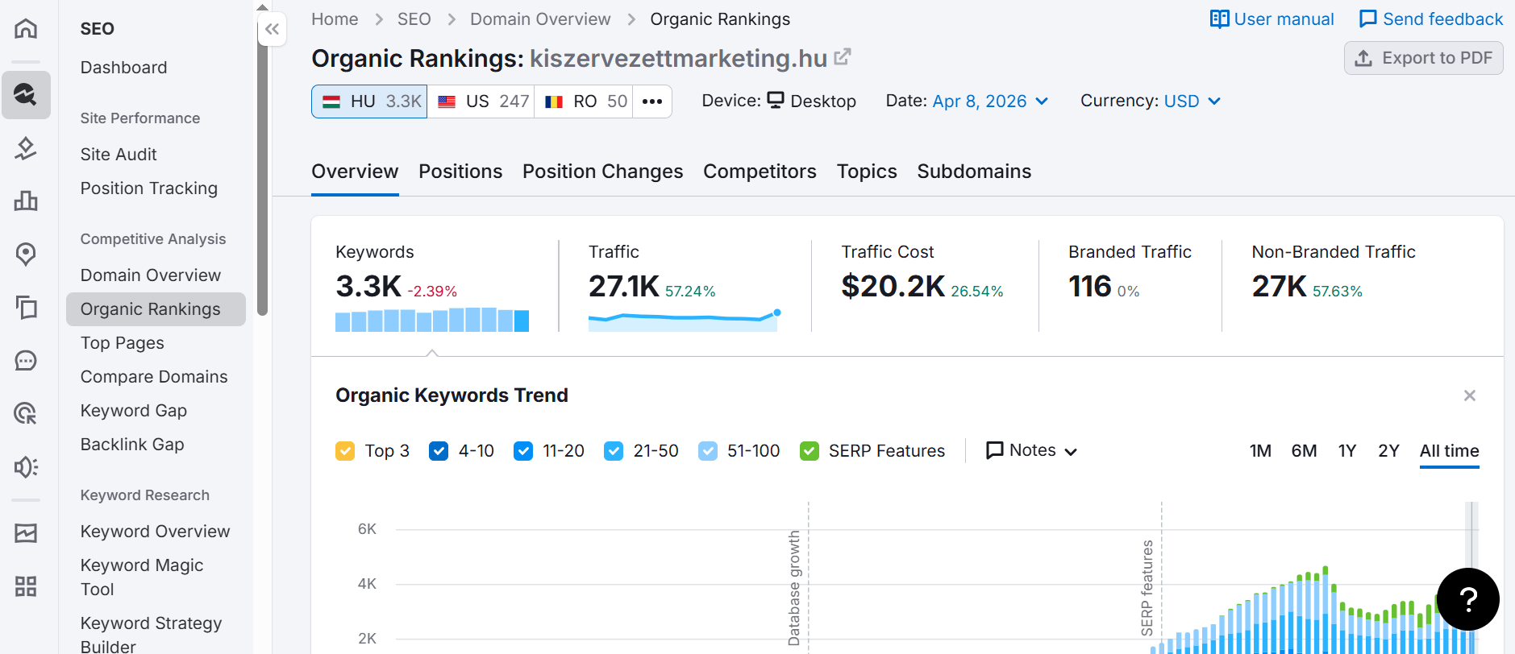Open the chat bubble Social icon
The width and height of the screenshot is (1515, 654).
[x=26, y=360]
